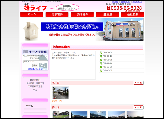164x119 pixels.
Task: Click the green check icon beside '23-06-13
Action: coord(101,56)
